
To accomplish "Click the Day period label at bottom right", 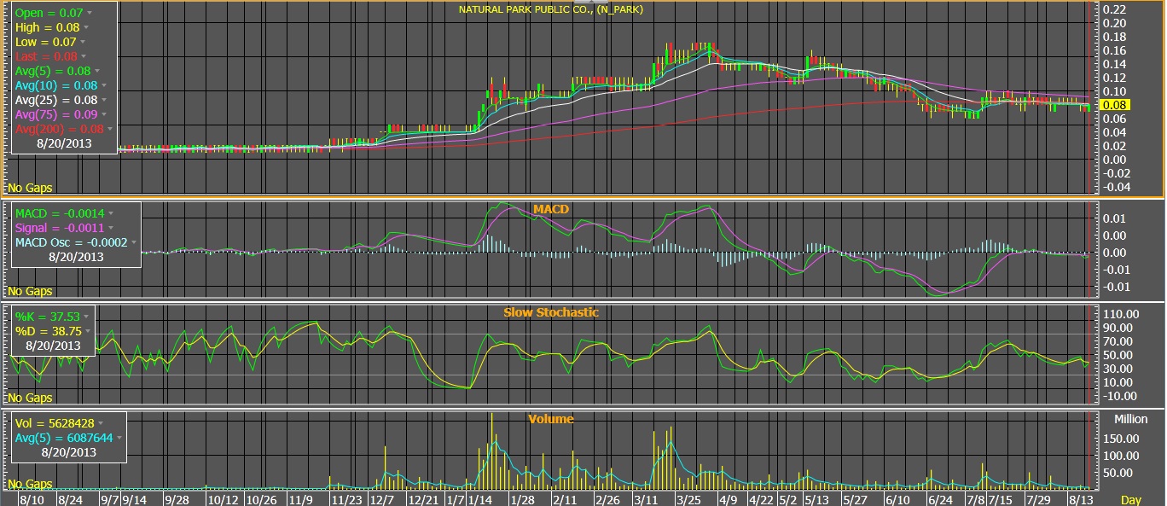I will pyautogui.click(x=1131, y=499).
